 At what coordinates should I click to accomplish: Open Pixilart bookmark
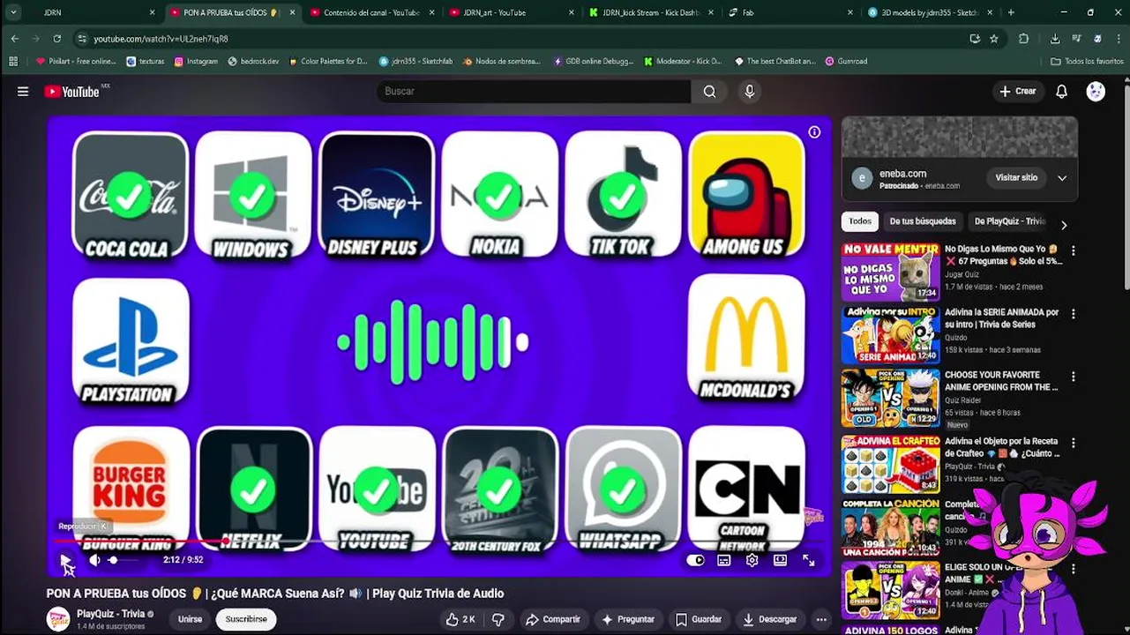pyautogui.click(x=76, y=61)
